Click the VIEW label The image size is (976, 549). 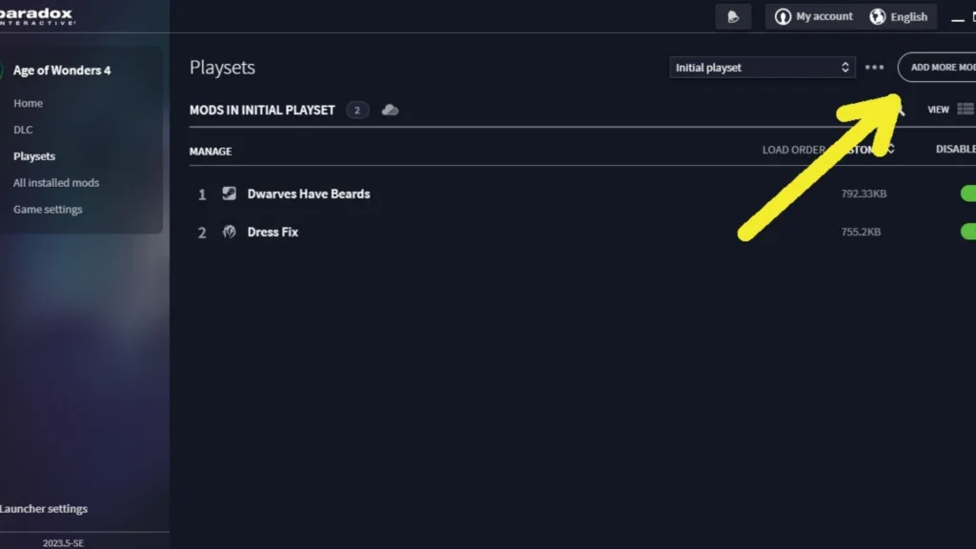click(x=938, y=110)
